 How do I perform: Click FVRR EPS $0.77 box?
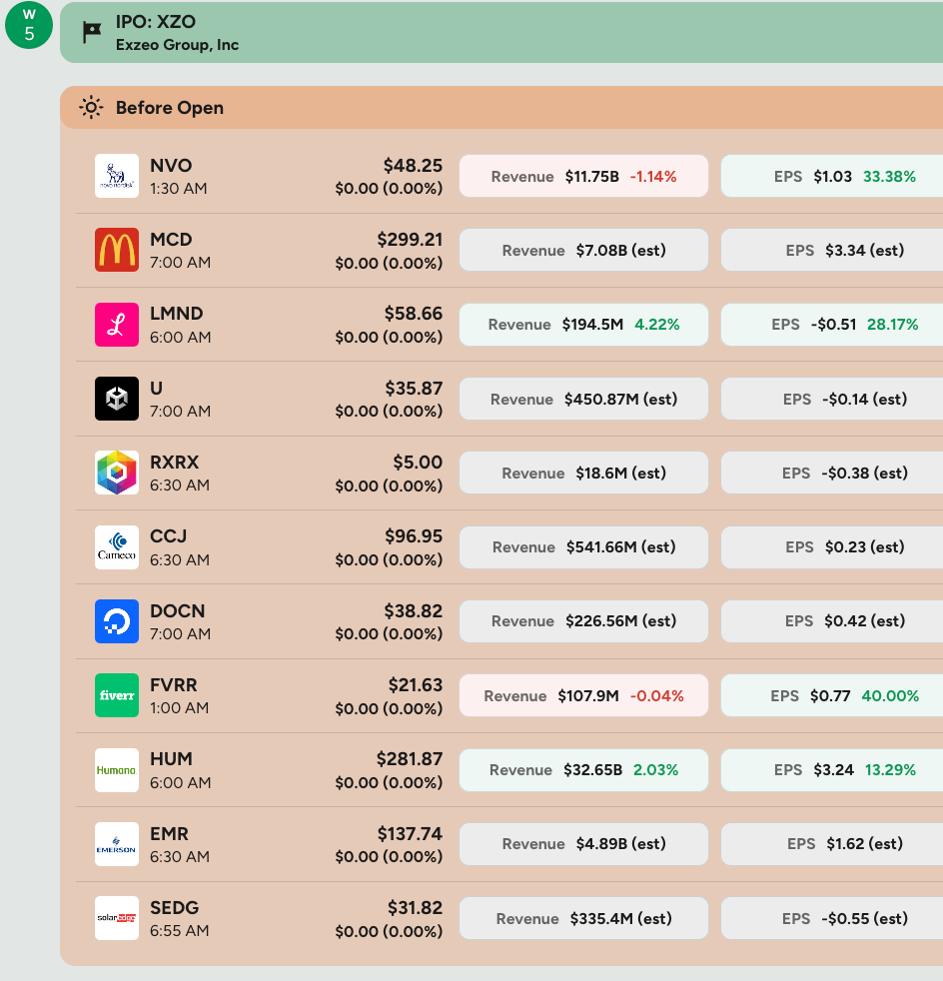832,695
